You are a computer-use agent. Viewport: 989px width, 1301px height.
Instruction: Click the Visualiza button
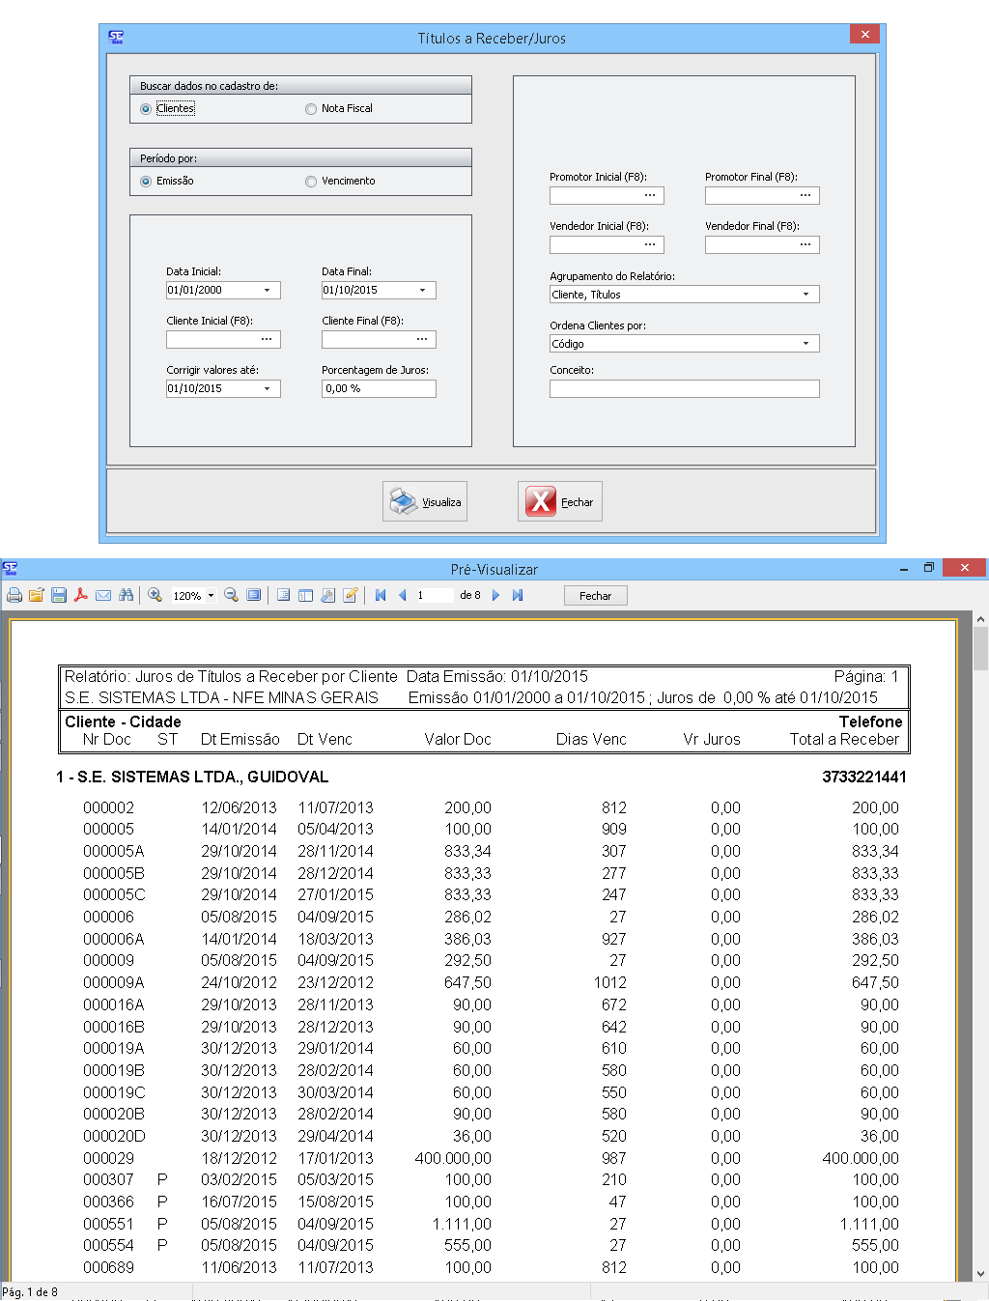[425, 501]
